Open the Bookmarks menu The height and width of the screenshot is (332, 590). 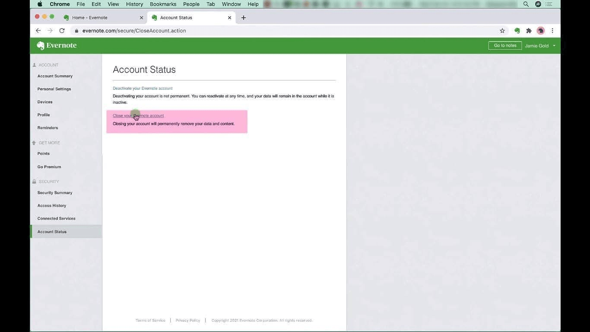pos(163,4)
